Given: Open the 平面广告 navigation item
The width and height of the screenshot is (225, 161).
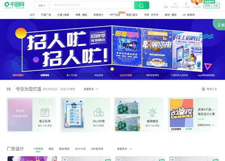Looking at the screenshot, I should [x=46, y=15].
